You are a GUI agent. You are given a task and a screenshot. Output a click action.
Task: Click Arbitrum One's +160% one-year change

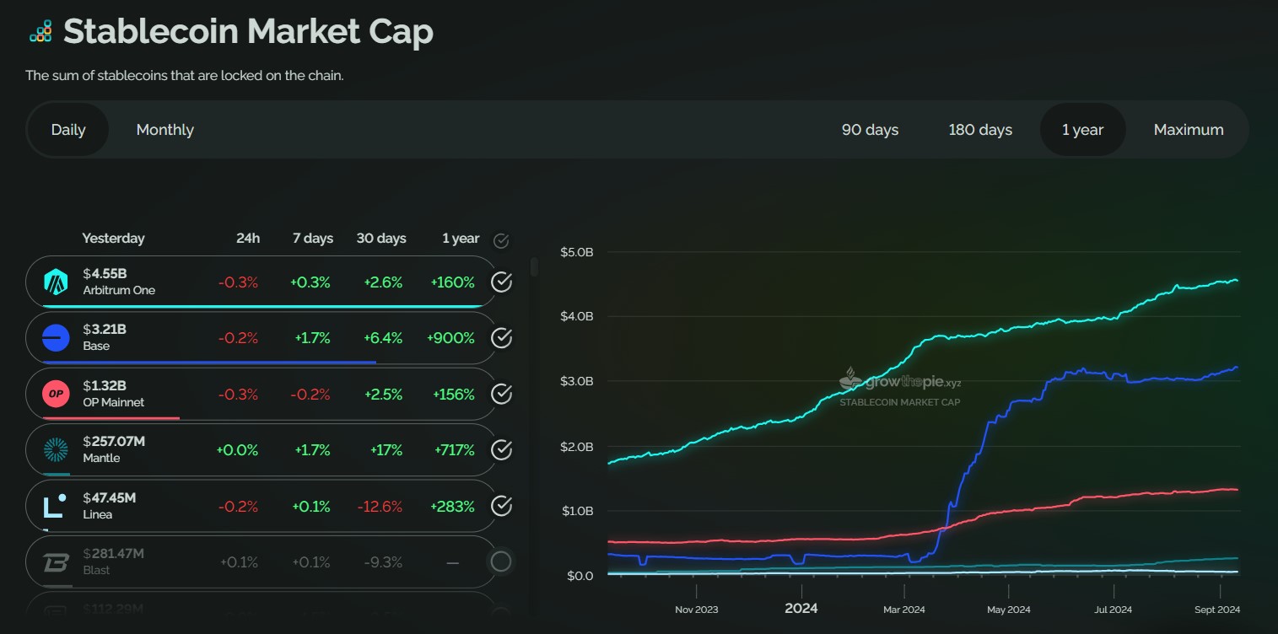(454, 282)
